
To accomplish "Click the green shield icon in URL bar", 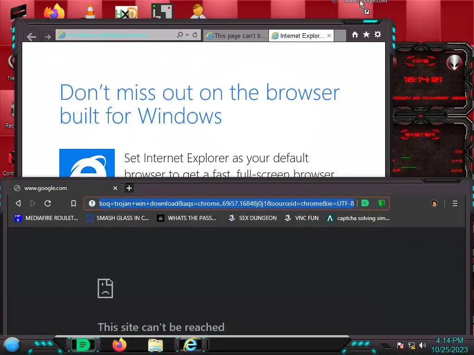I will click(x=381, y=203).
